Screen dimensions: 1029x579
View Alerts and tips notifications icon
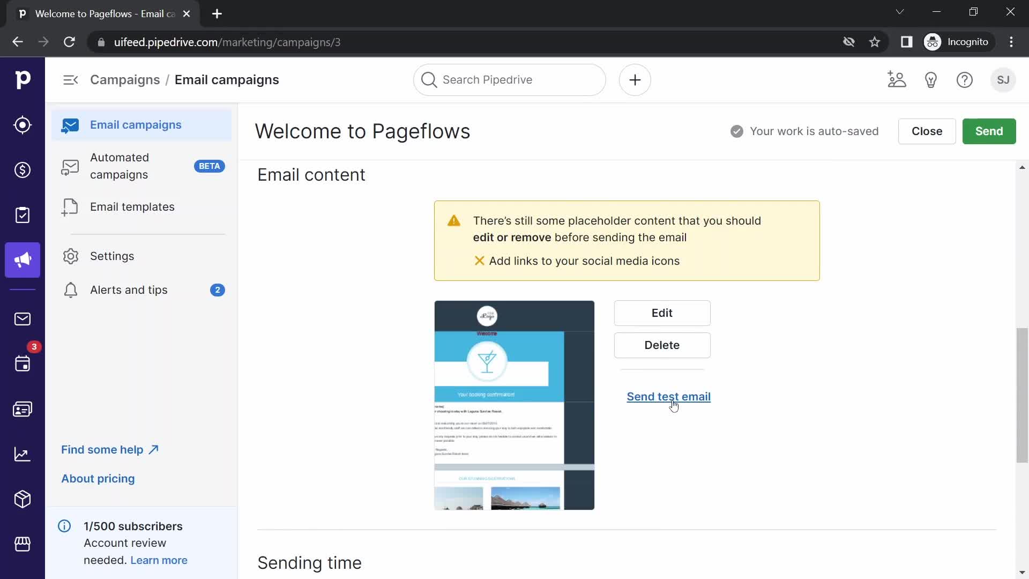click(x=218, y=290)
